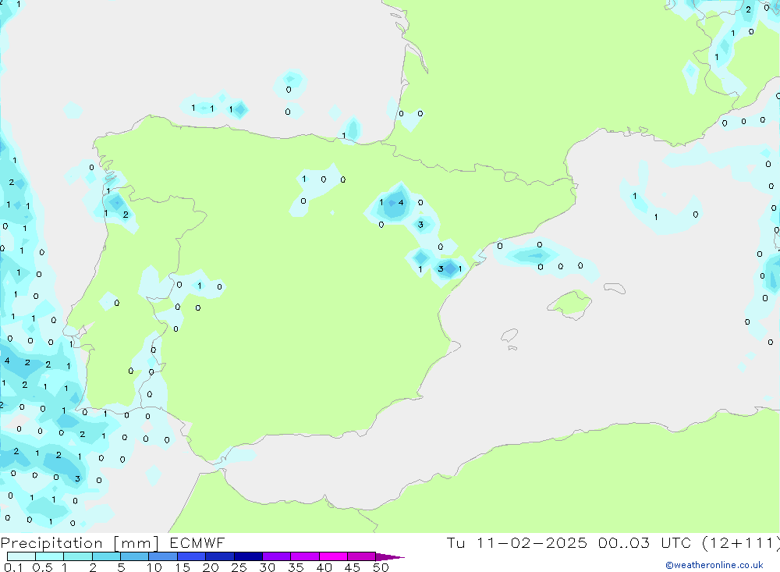780x572 pixels.
Task: Pick the 30–35 mm purple legend swatch
Action: coord(276,556)
